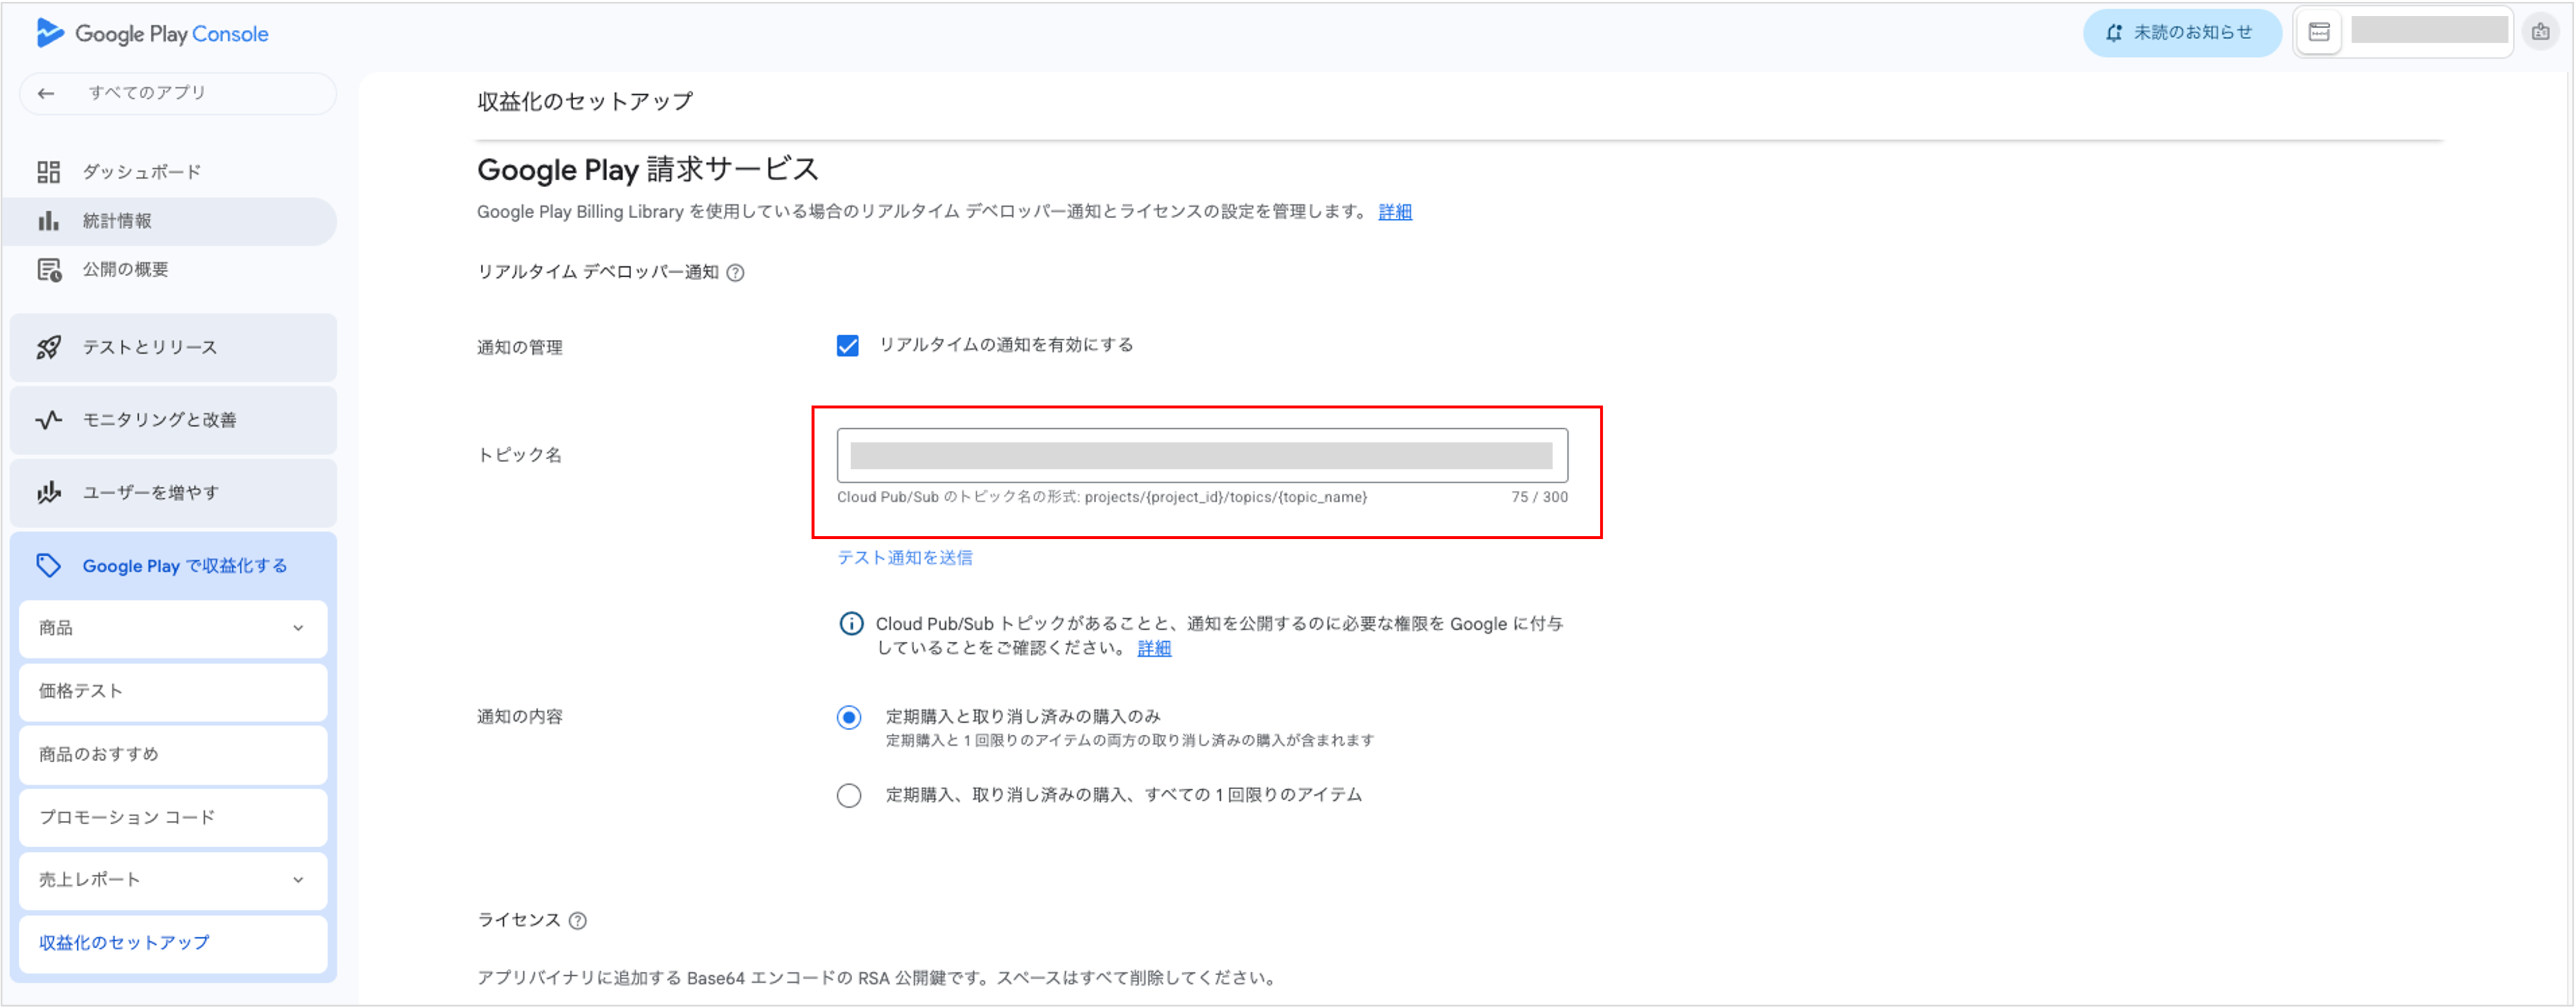Click the Google Play Console logo
This screenshot has width=2576, height=1008.
pyautogui.click(x=152, y=34)
